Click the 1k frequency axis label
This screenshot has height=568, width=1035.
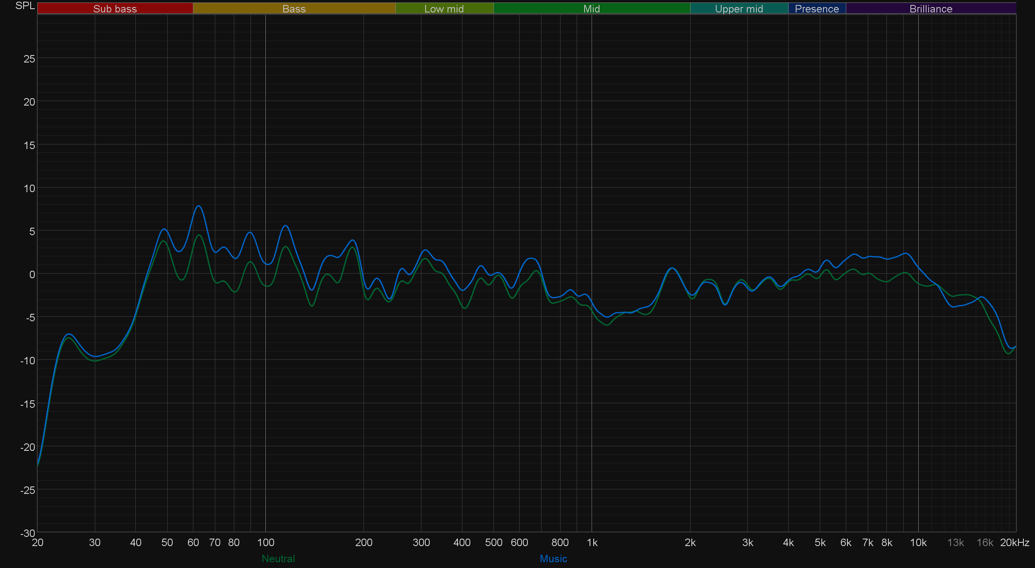[x=592, y=542]
